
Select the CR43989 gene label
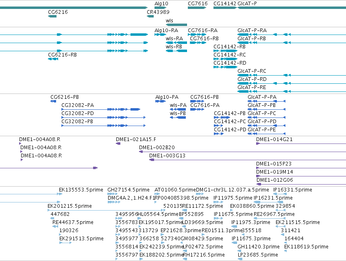pos(158,12)
